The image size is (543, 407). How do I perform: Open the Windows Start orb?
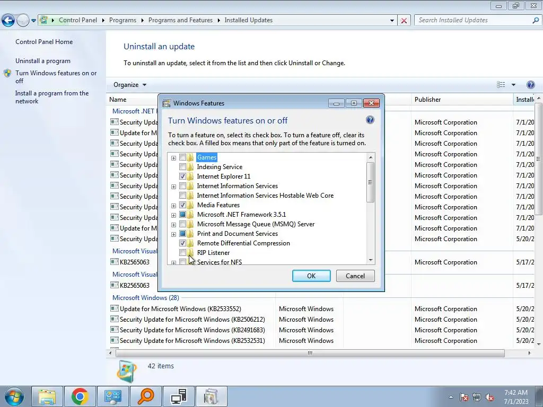click(14, 396)
